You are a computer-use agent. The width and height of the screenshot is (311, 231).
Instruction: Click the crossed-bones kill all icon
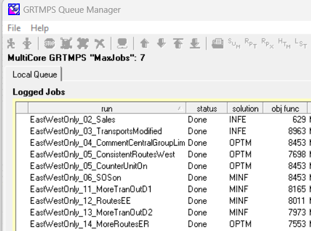pyautogui.click(x=83, y=43)
